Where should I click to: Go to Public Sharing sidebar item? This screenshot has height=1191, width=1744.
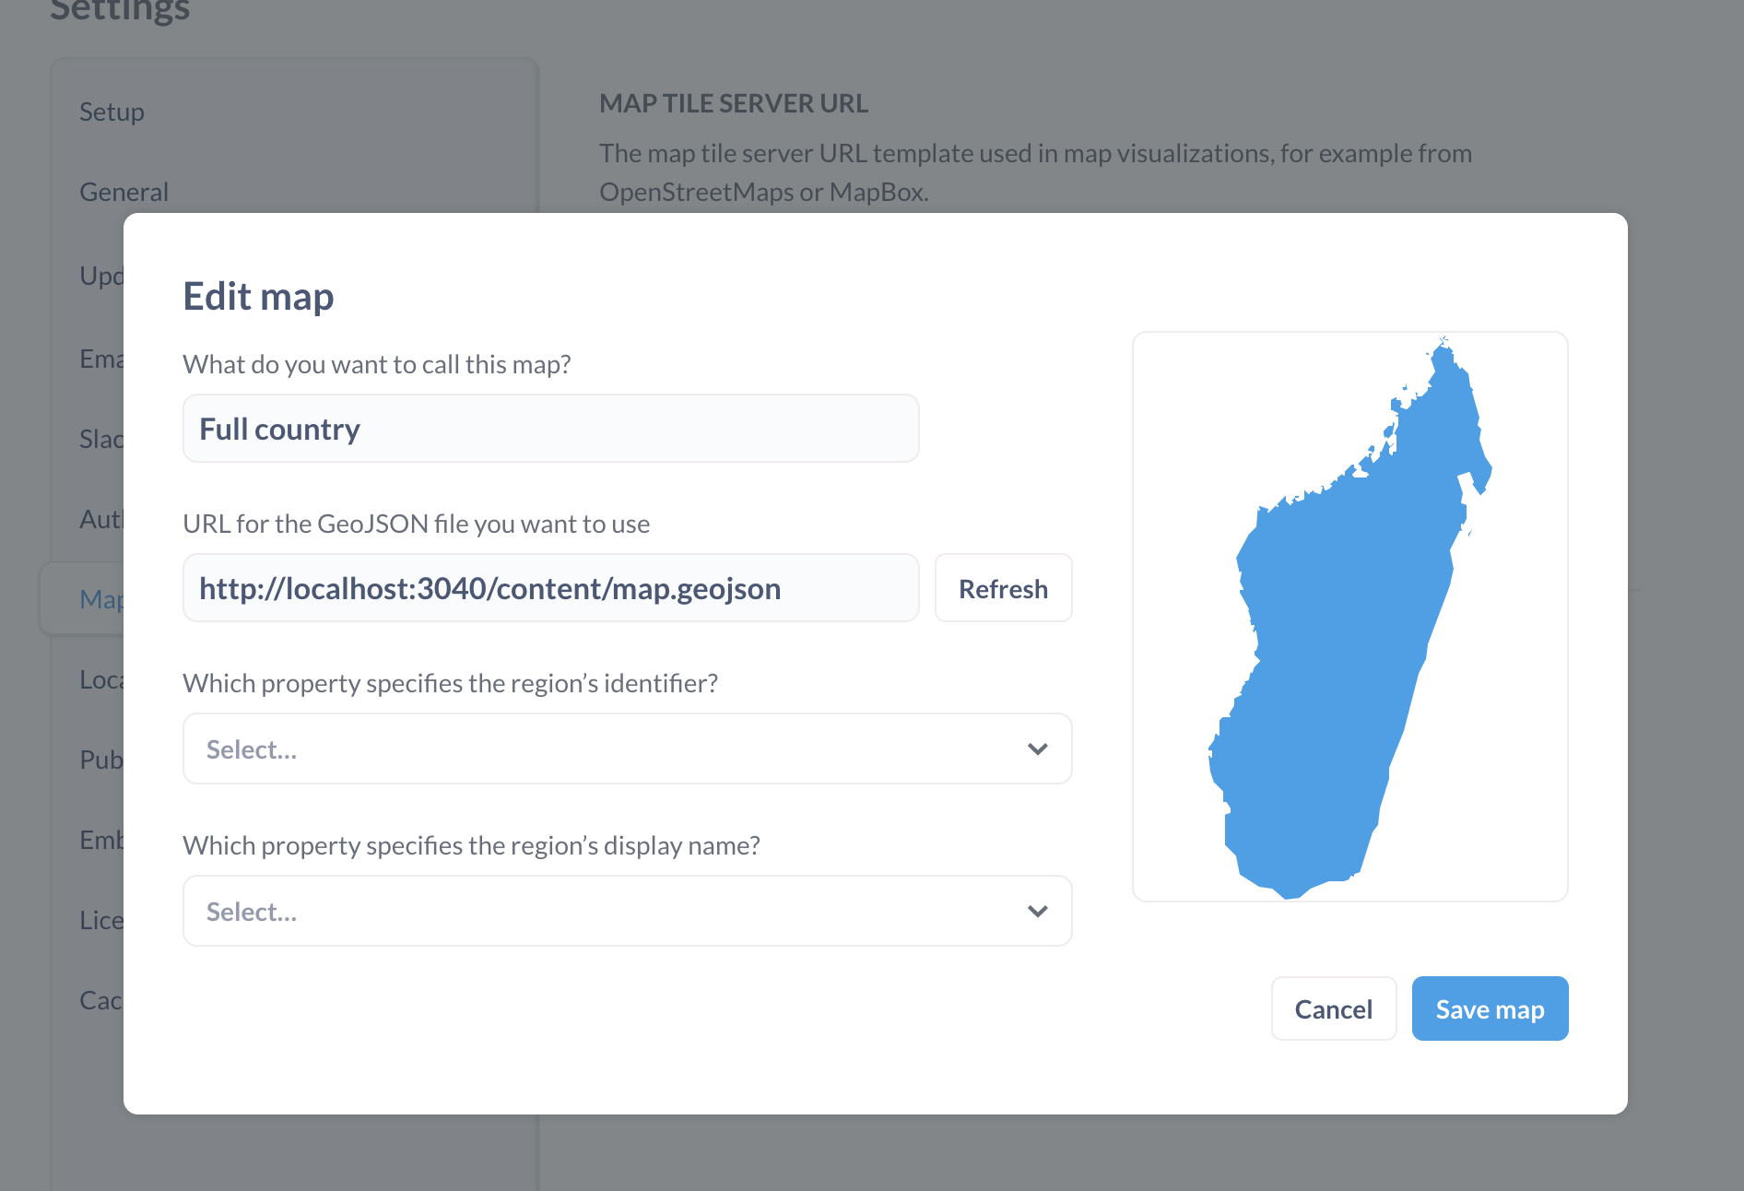[100, 761]
